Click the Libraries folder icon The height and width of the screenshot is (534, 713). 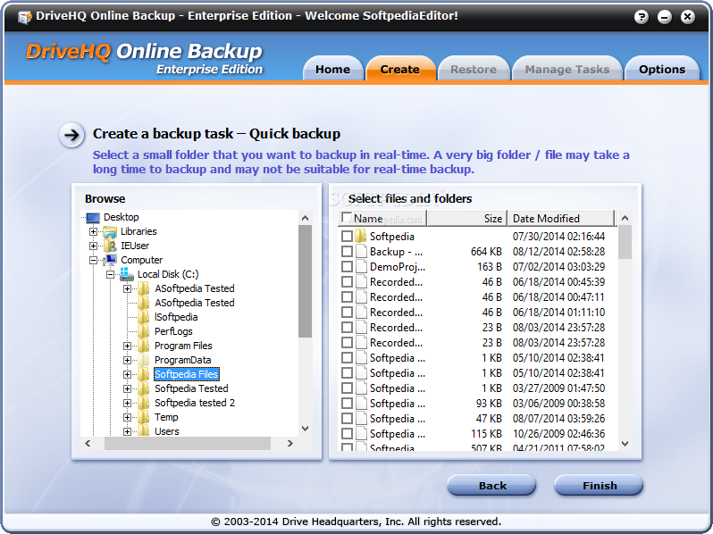[x=110, y=232]
